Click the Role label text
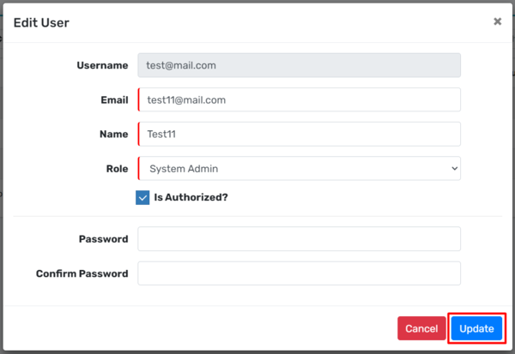Viewport: 515px width, 354px height. tap(117, 169)
